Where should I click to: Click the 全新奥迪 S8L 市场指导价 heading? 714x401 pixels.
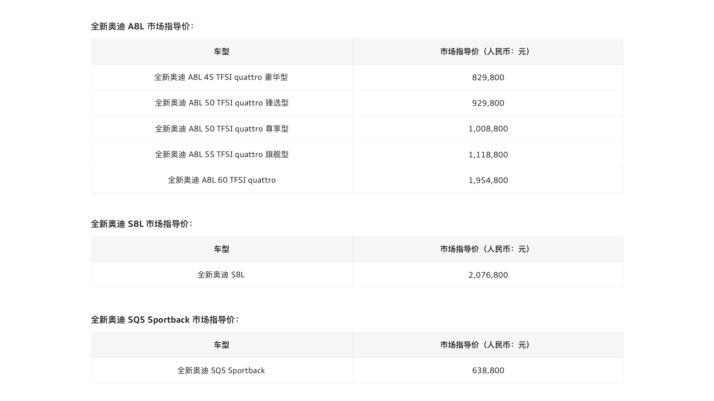(x=142, y=224)
